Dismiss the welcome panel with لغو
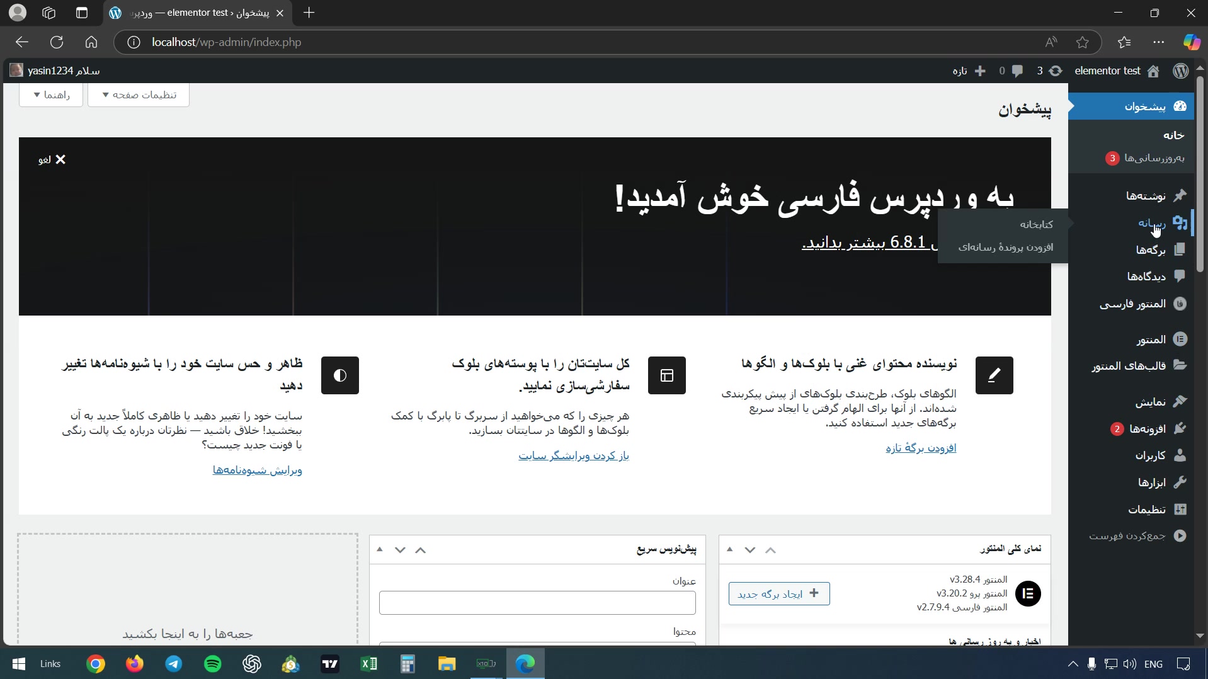The width and height of the screenshot is (1208, 679). coord(52,159)
